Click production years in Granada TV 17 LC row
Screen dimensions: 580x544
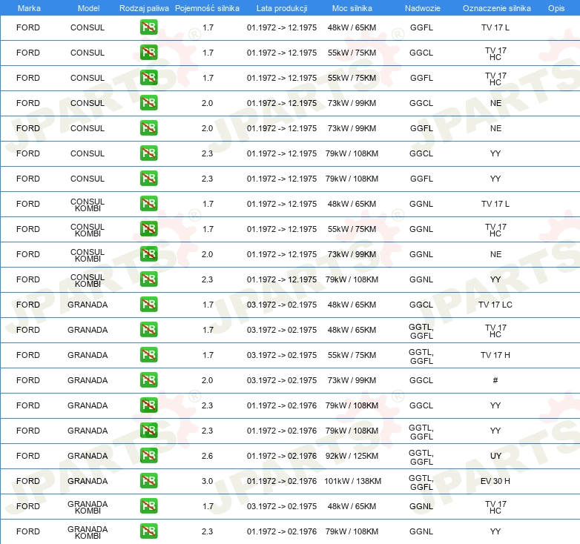click(282, 305)
